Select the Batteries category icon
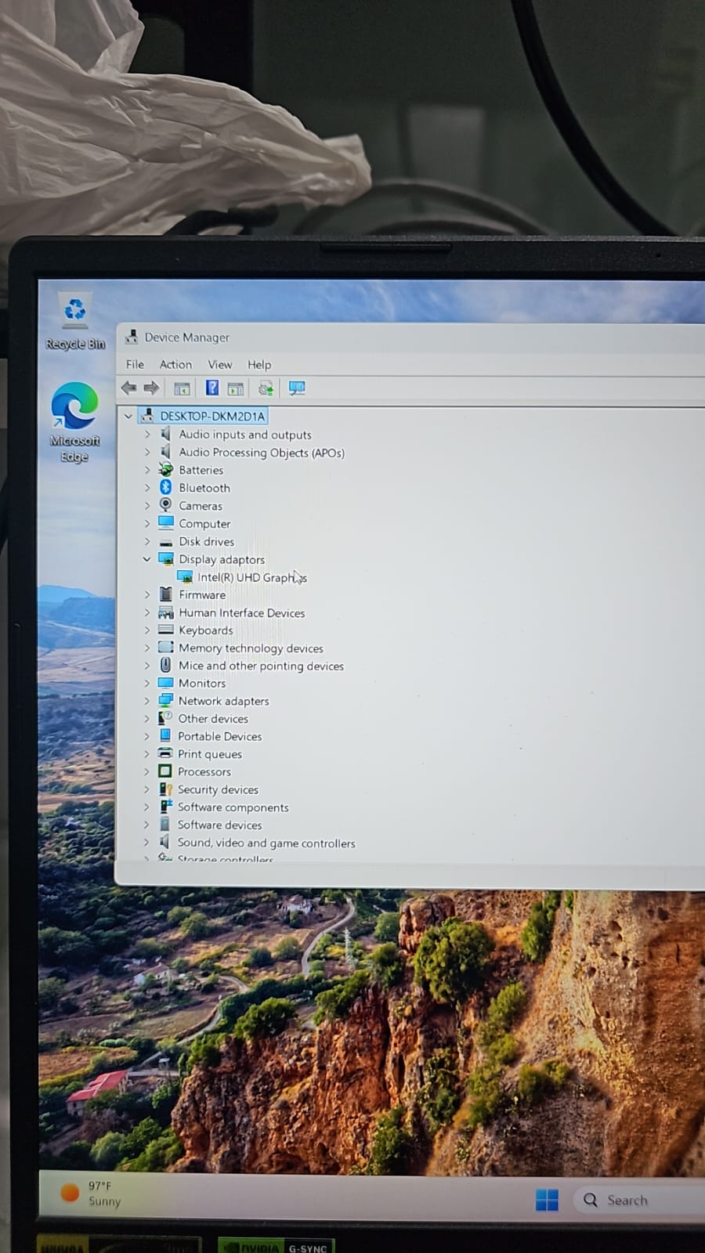 [165, 470]
